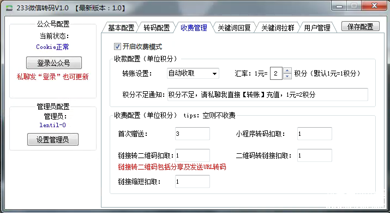Increase the 汇率 value with up arrow
Image resolution: width=390 pixels, height=213 pixels.
click(287, 71)
